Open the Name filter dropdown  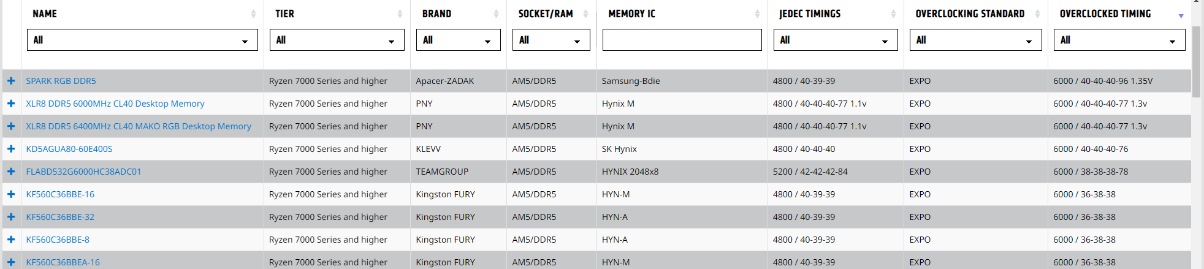point(142,40)
